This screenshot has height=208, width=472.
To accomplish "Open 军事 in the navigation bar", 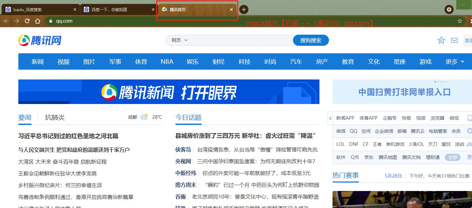I will click(115, 61).
